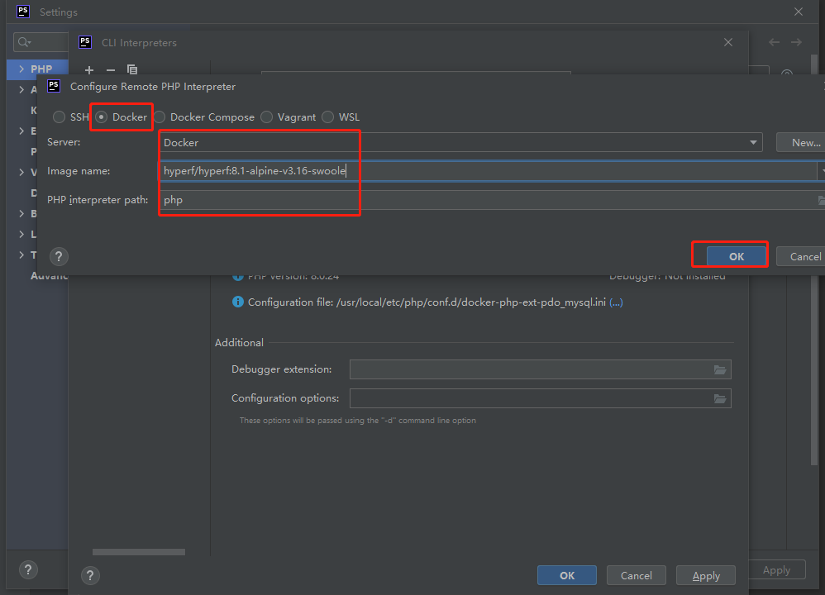Close the CLI Interpreters dialog
The image size is (825, 595).
728,42
